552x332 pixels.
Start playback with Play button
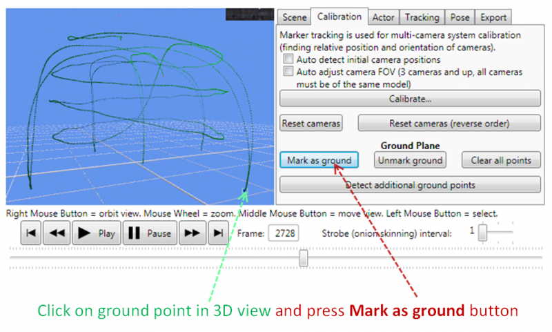(x=97, y=233)
